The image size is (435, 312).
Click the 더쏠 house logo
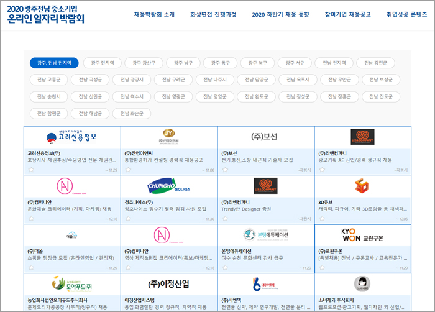tap(71, 235)
